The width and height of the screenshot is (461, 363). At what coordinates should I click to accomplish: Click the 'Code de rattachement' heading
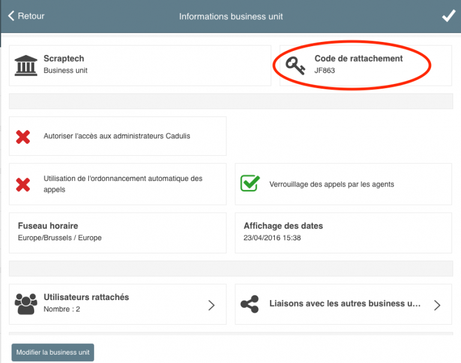pos(359,58)
